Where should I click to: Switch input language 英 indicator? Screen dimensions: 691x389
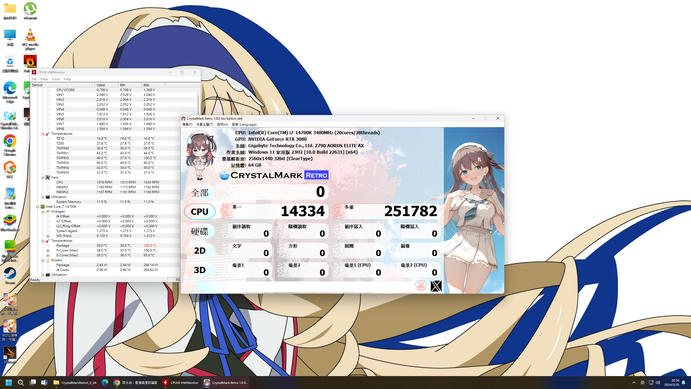(x=642, y=383)
